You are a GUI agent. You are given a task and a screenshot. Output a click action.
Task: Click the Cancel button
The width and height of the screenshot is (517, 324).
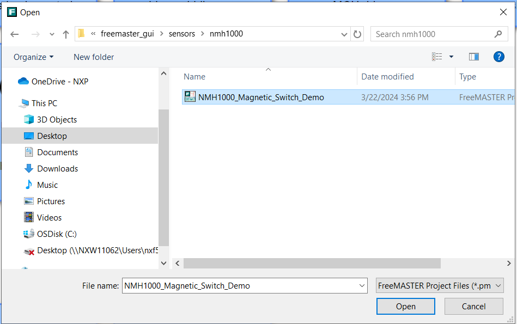click(473, 307)
